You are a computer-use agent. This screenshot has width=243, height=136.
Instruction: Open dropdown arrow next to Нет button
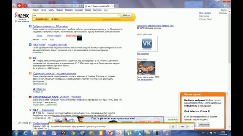click(x=188, y=127)
